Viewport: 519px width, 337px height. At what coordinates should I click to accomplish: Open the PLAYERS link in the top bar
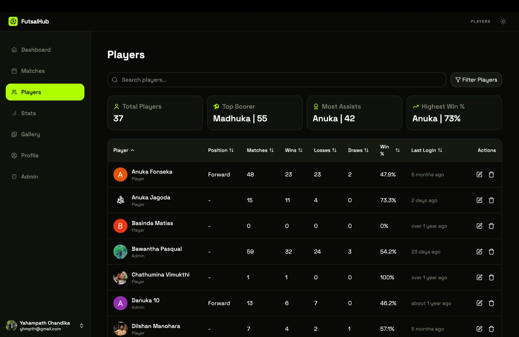pos(480,21)
